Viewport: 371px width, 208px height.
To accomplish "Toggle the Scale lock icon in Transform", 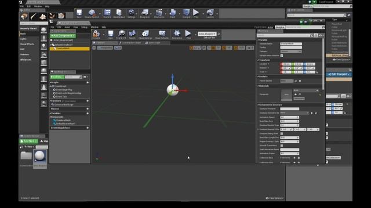I will [x=317, y=72].
